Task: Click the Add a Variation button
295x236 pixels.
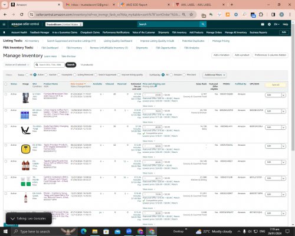Action: (x=221, y=55)
